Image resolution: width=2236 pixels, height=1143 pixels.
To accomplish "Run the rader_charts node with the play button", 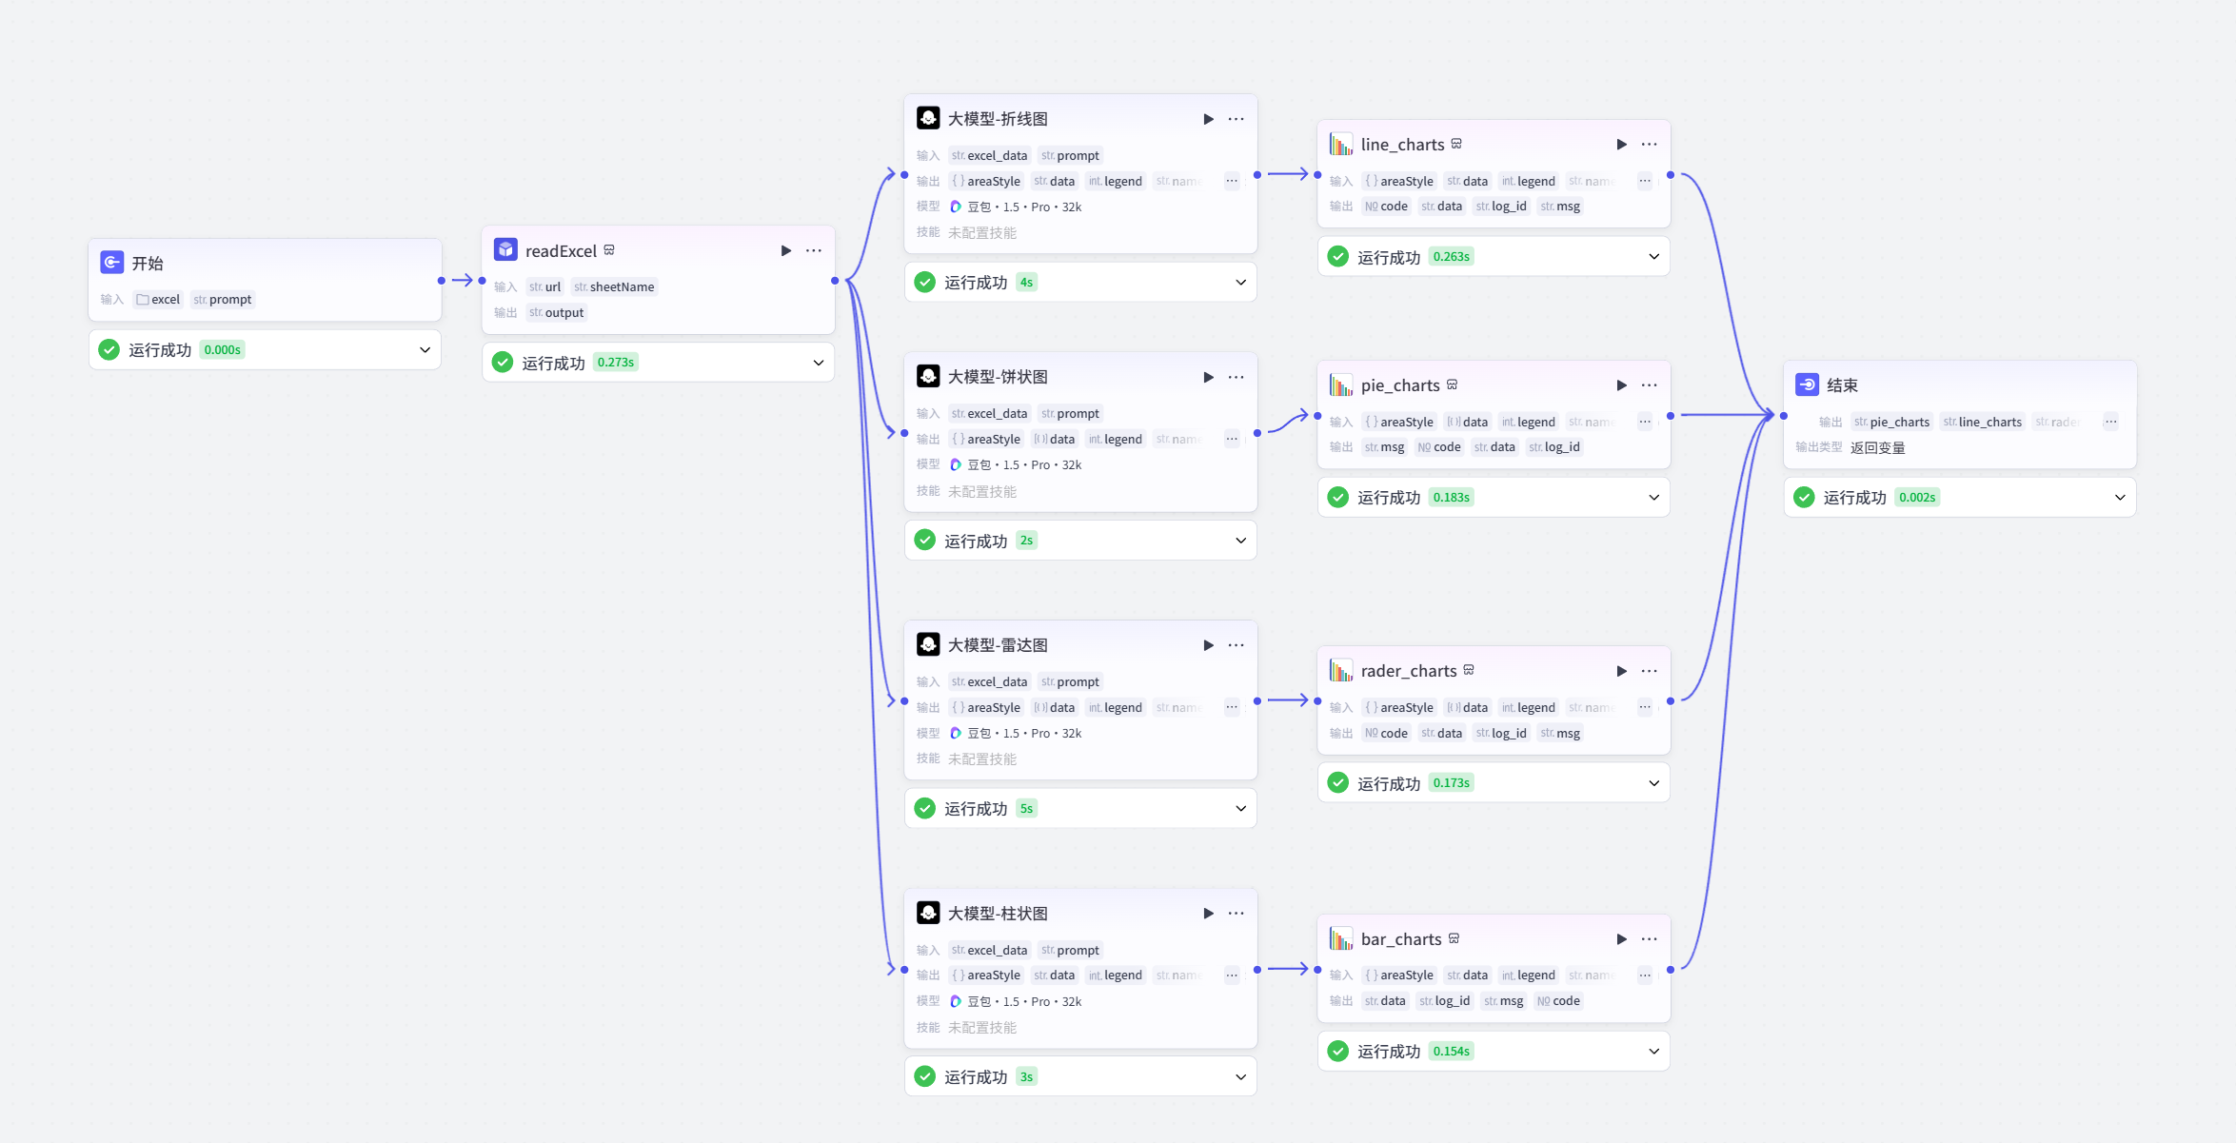I will point(1621,670).
